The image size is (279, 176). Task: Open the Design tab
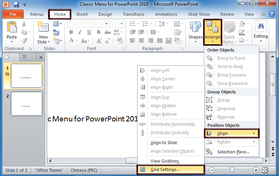point(105,14)
